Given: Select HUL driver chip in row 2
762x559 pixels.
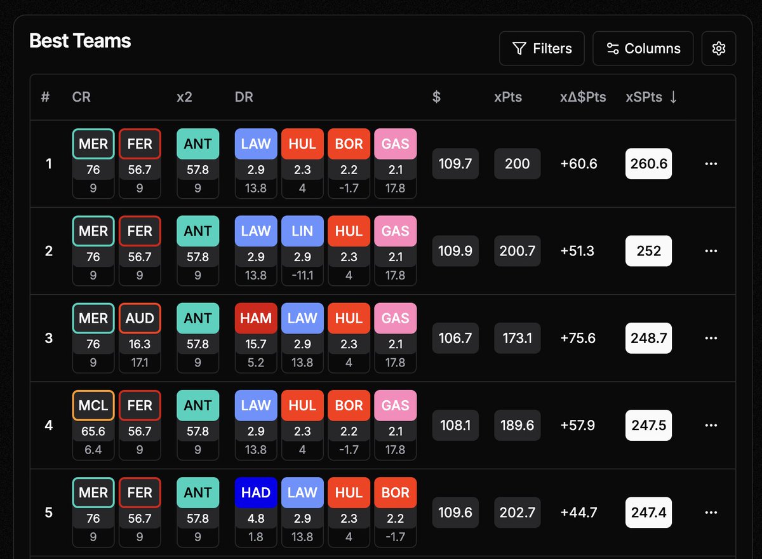Looking at the screenshot, I should point(349,231).
